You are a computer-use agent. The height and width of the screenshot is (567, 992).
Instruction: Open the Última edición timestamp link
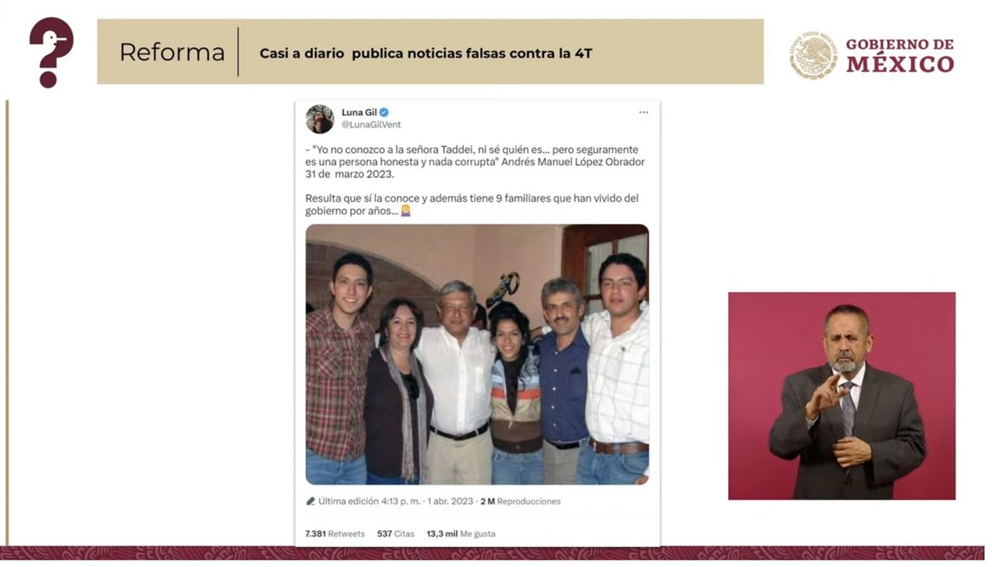pyautogui.click(x=396, y=501)
